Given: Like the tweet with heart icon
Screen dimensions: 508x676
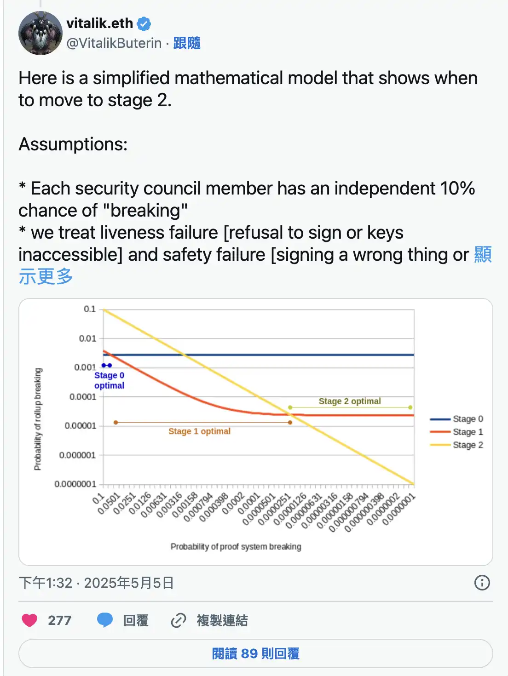Looking at the screenshot, I should point(29,620).
